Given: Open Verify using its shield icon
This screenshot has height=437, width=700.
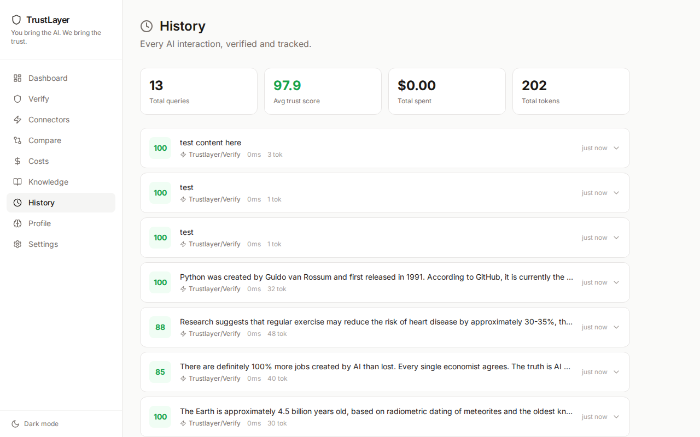Looking at the screenshot, I should [16, 99].
